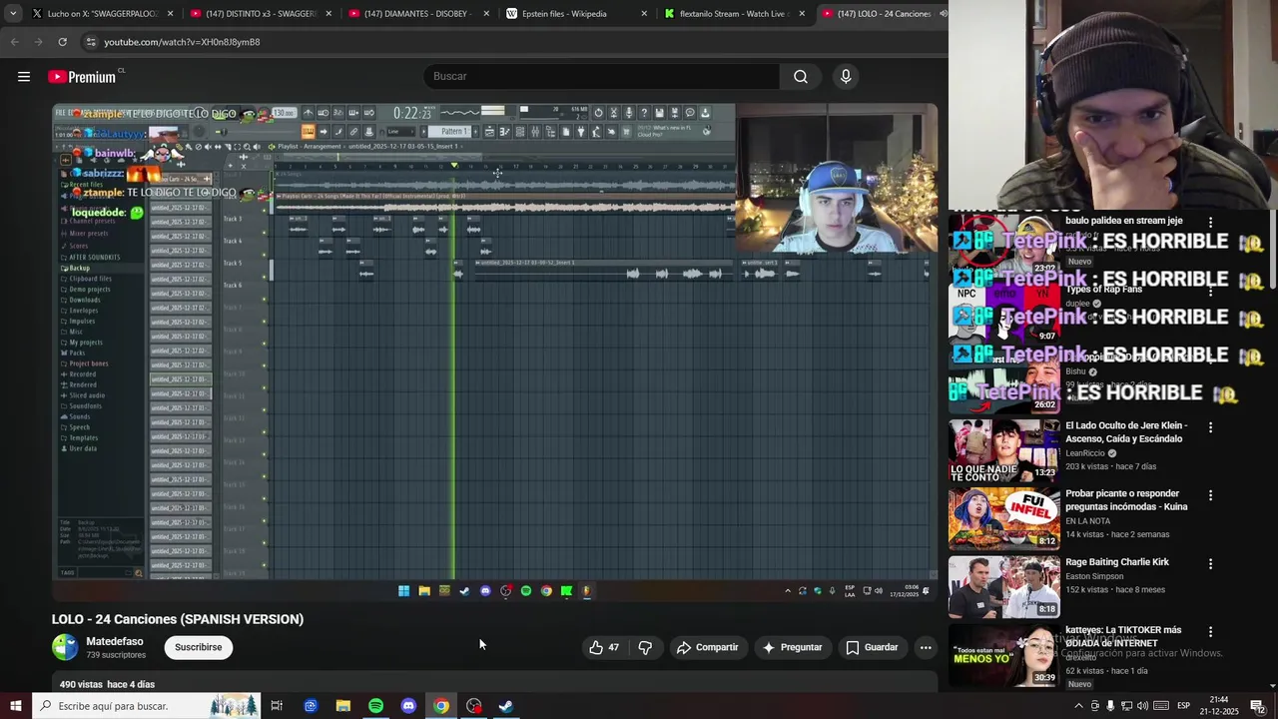The width and height of the screenshot is (1278, 719).
Task: Open the Matedefaso channel name link
Action: point(115,641)
